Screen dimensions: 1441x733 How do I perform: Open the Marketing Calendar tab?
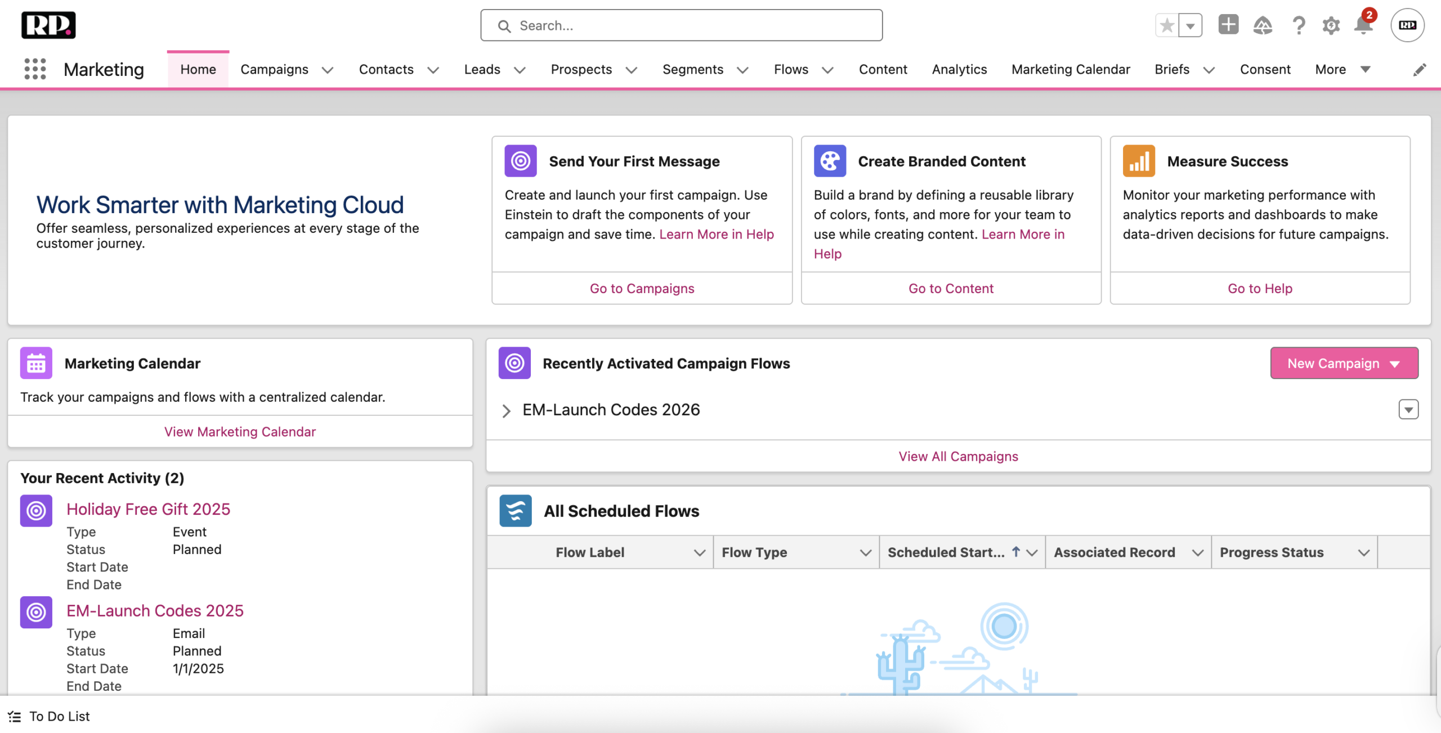(x=1071, y=69)
